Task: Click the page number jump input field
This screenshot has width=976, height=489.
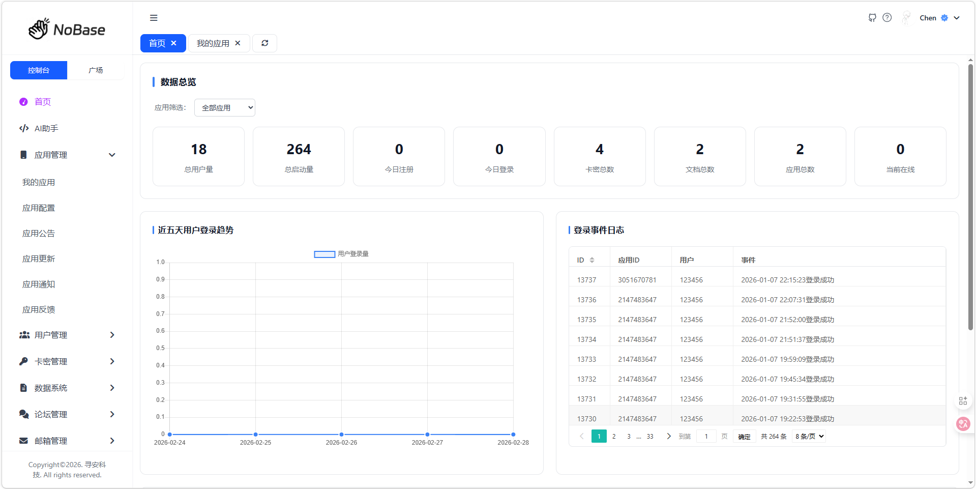Action: tap(706, 437)
